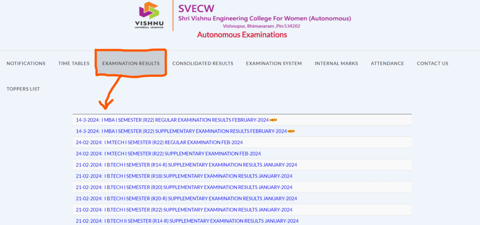Open I B.Tech I Semester (R20) Supplementary results
The width and height of the screenshot is (480, 225).
(x=184, y=187)
